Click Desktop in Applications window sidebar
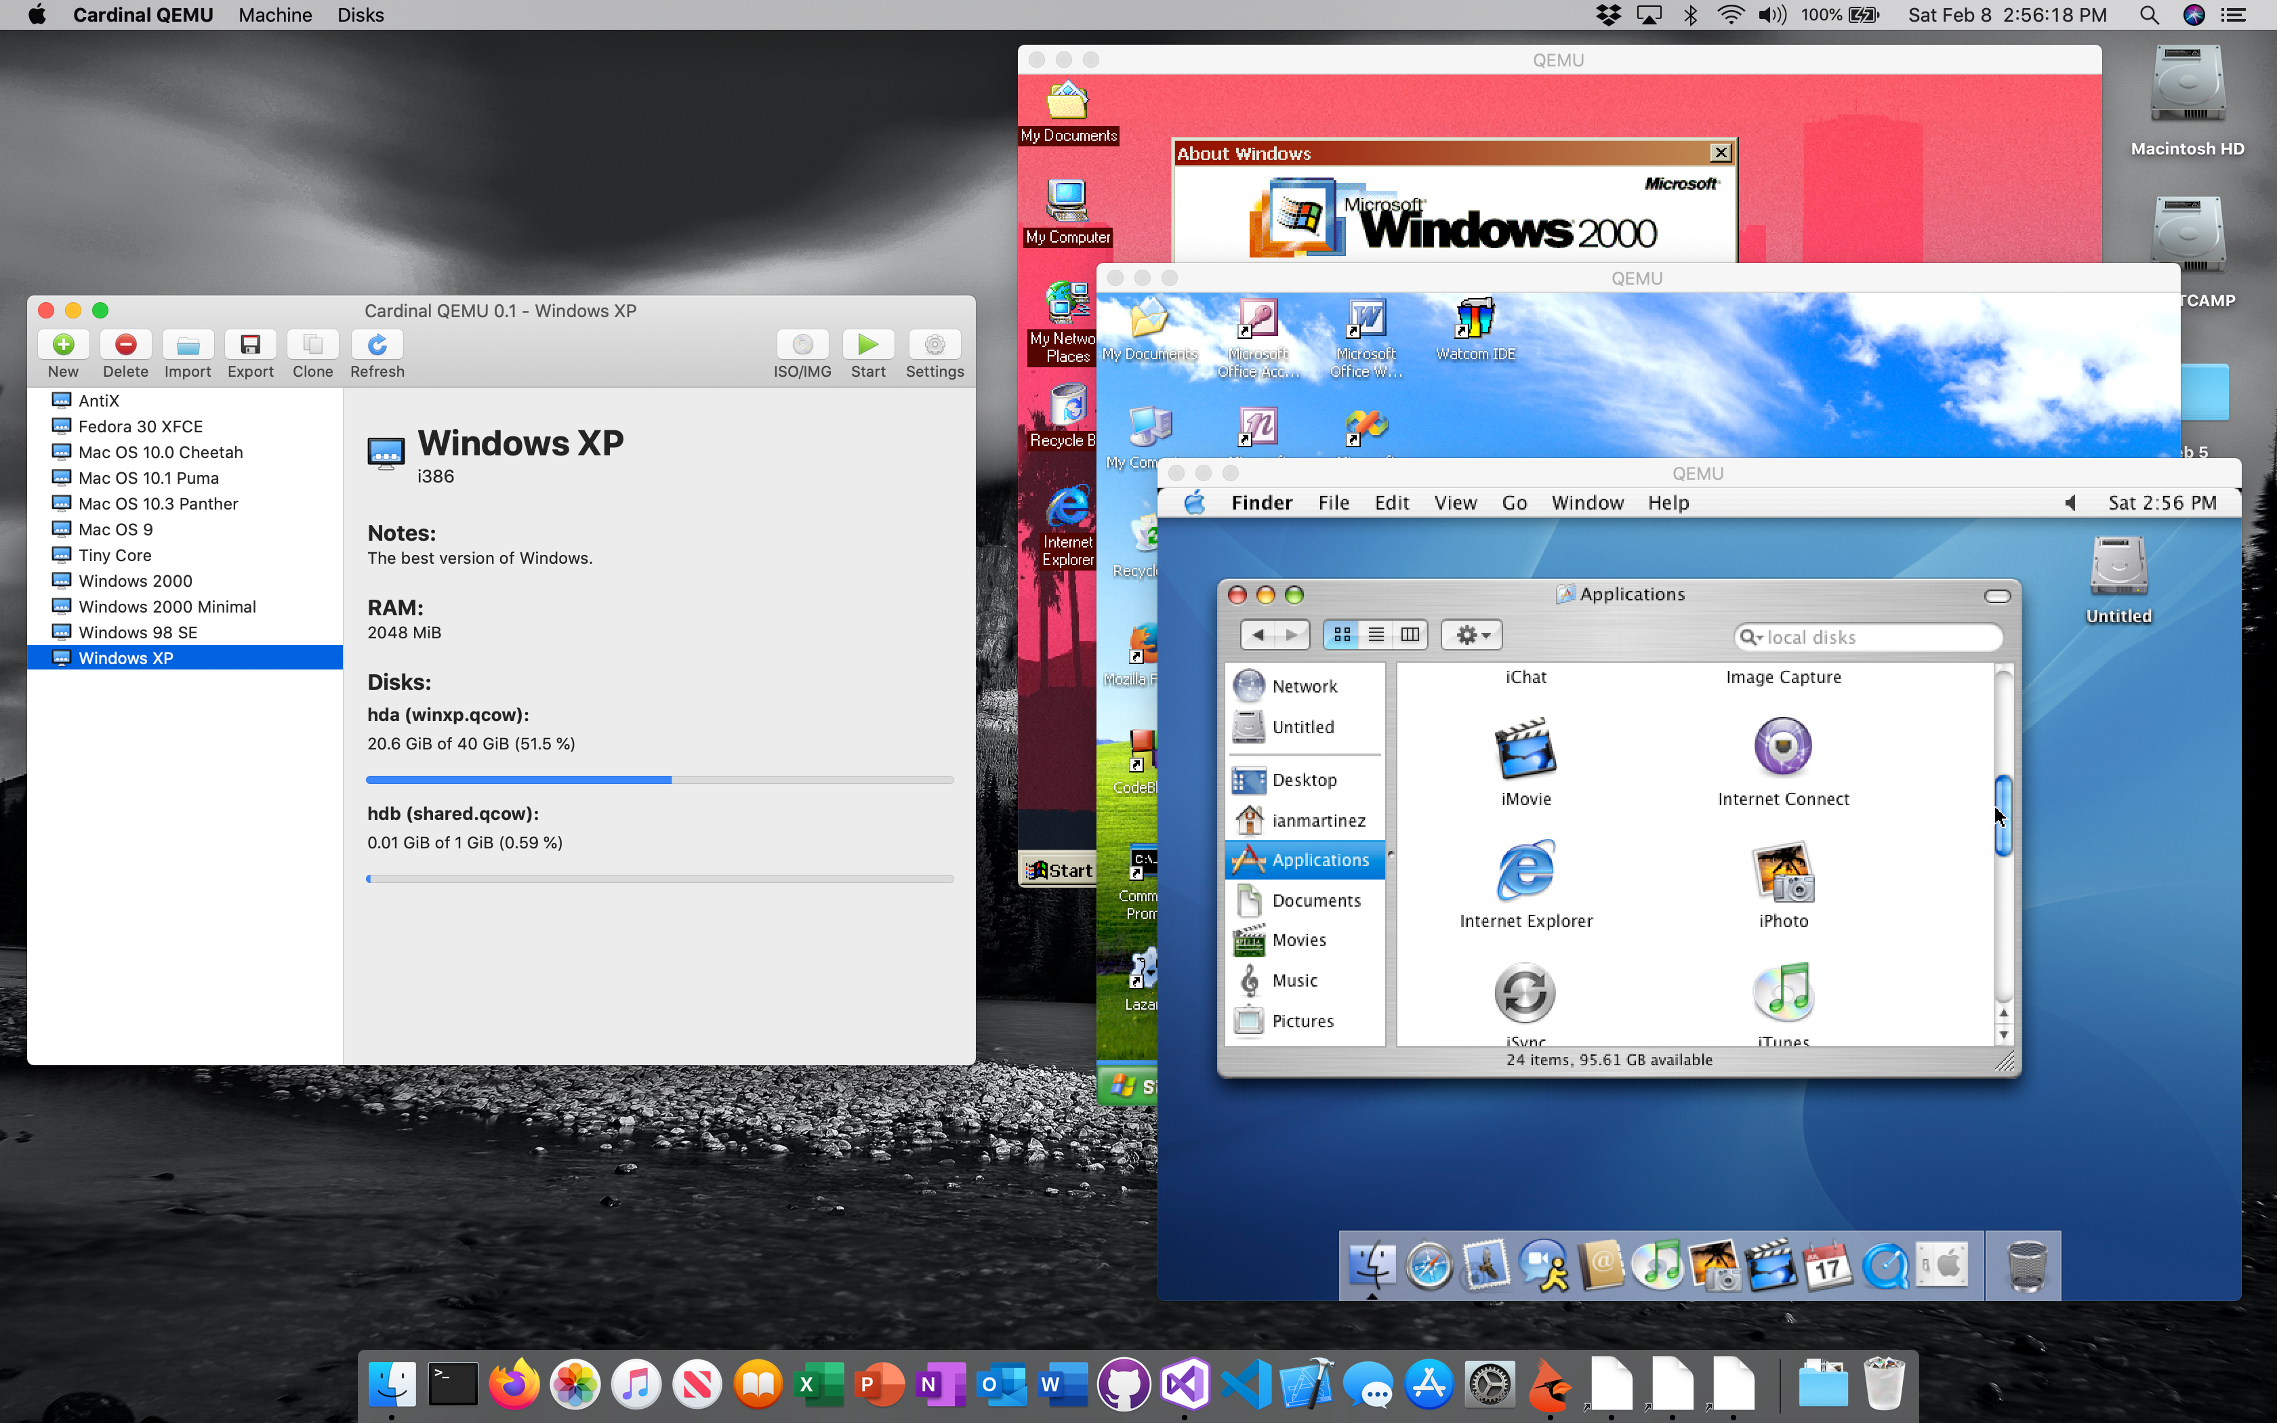This screenshot has height=1423, width=2277. (1305, 779)
